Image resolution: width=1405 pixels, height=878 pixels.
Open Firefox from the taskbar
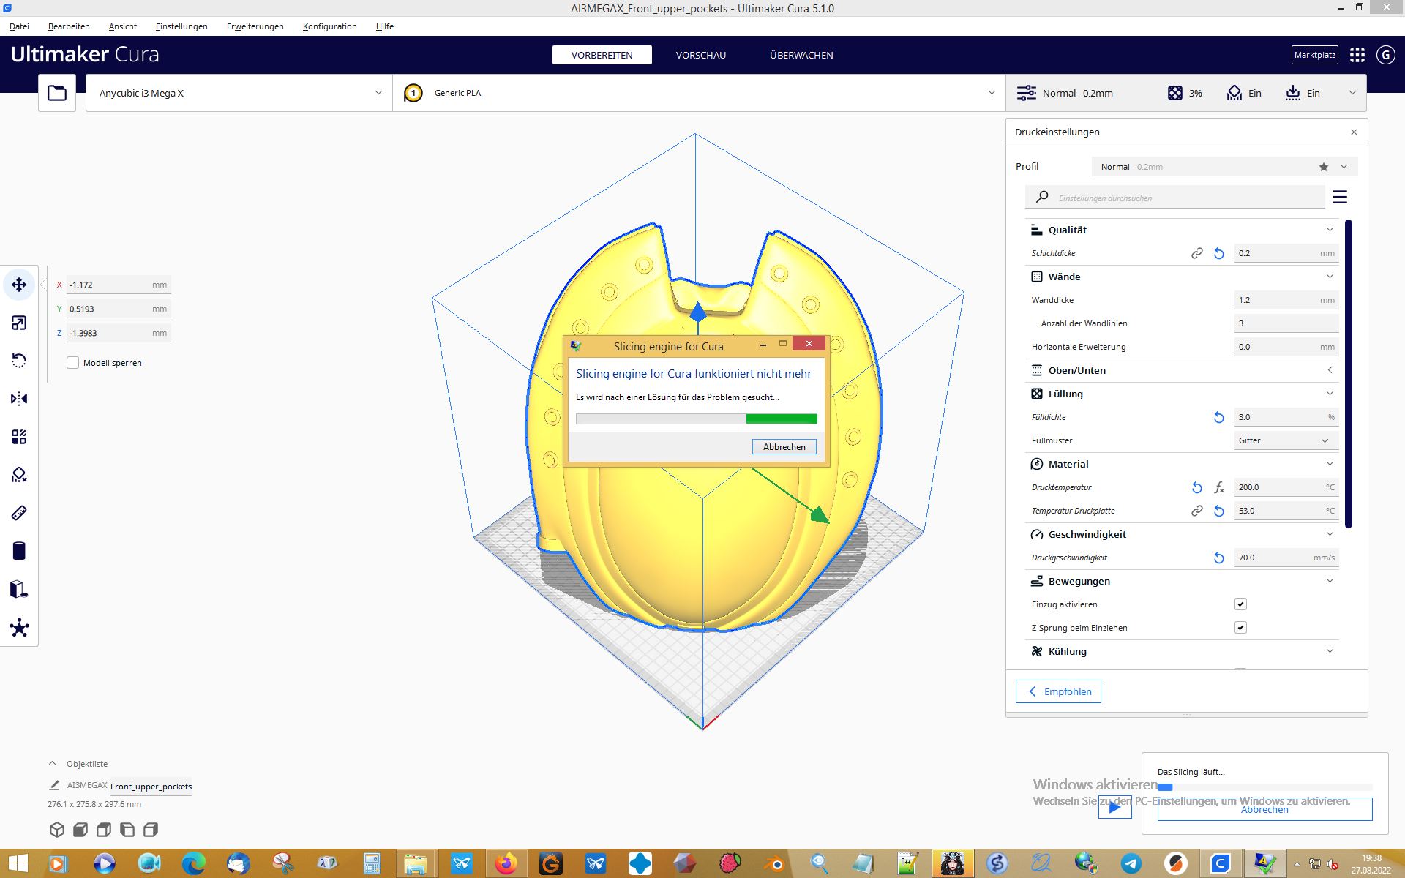coord(505,863)
